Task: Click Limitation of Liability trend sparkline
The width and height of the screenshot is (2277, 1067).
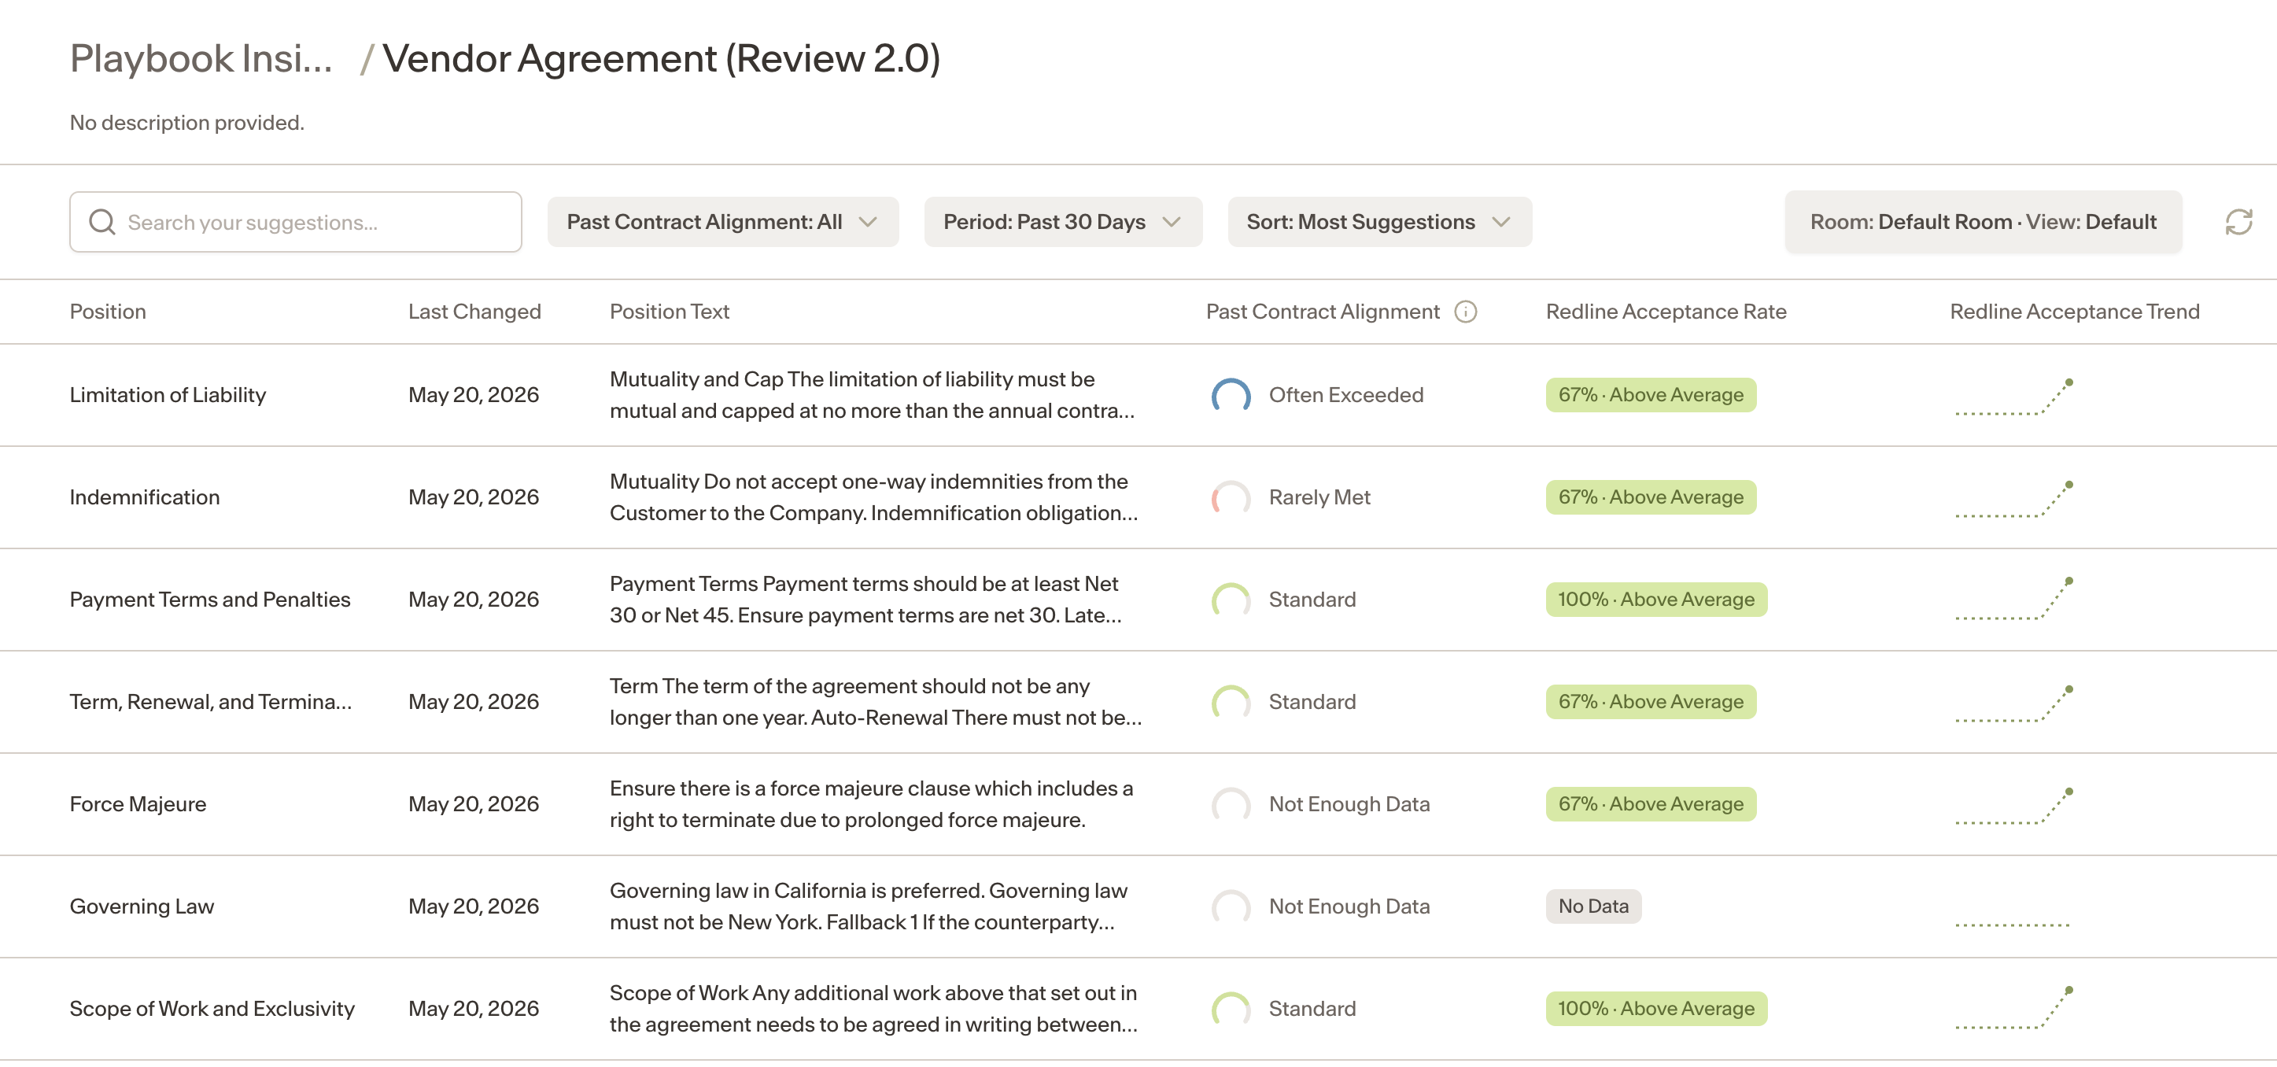Action: click(x=2013, y=397)
